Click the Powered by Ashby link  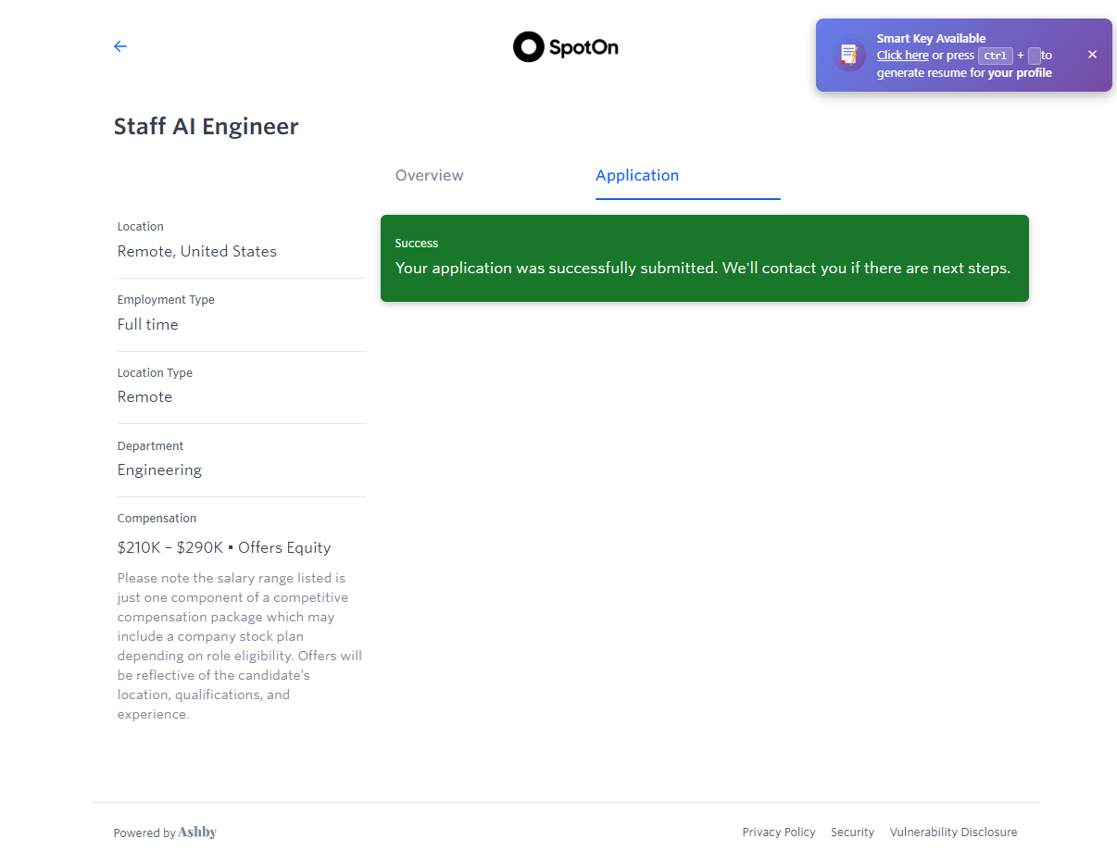165,833
